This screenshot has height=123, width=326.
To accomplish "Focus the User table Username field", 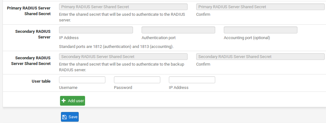I will click(x=82, y=80).
